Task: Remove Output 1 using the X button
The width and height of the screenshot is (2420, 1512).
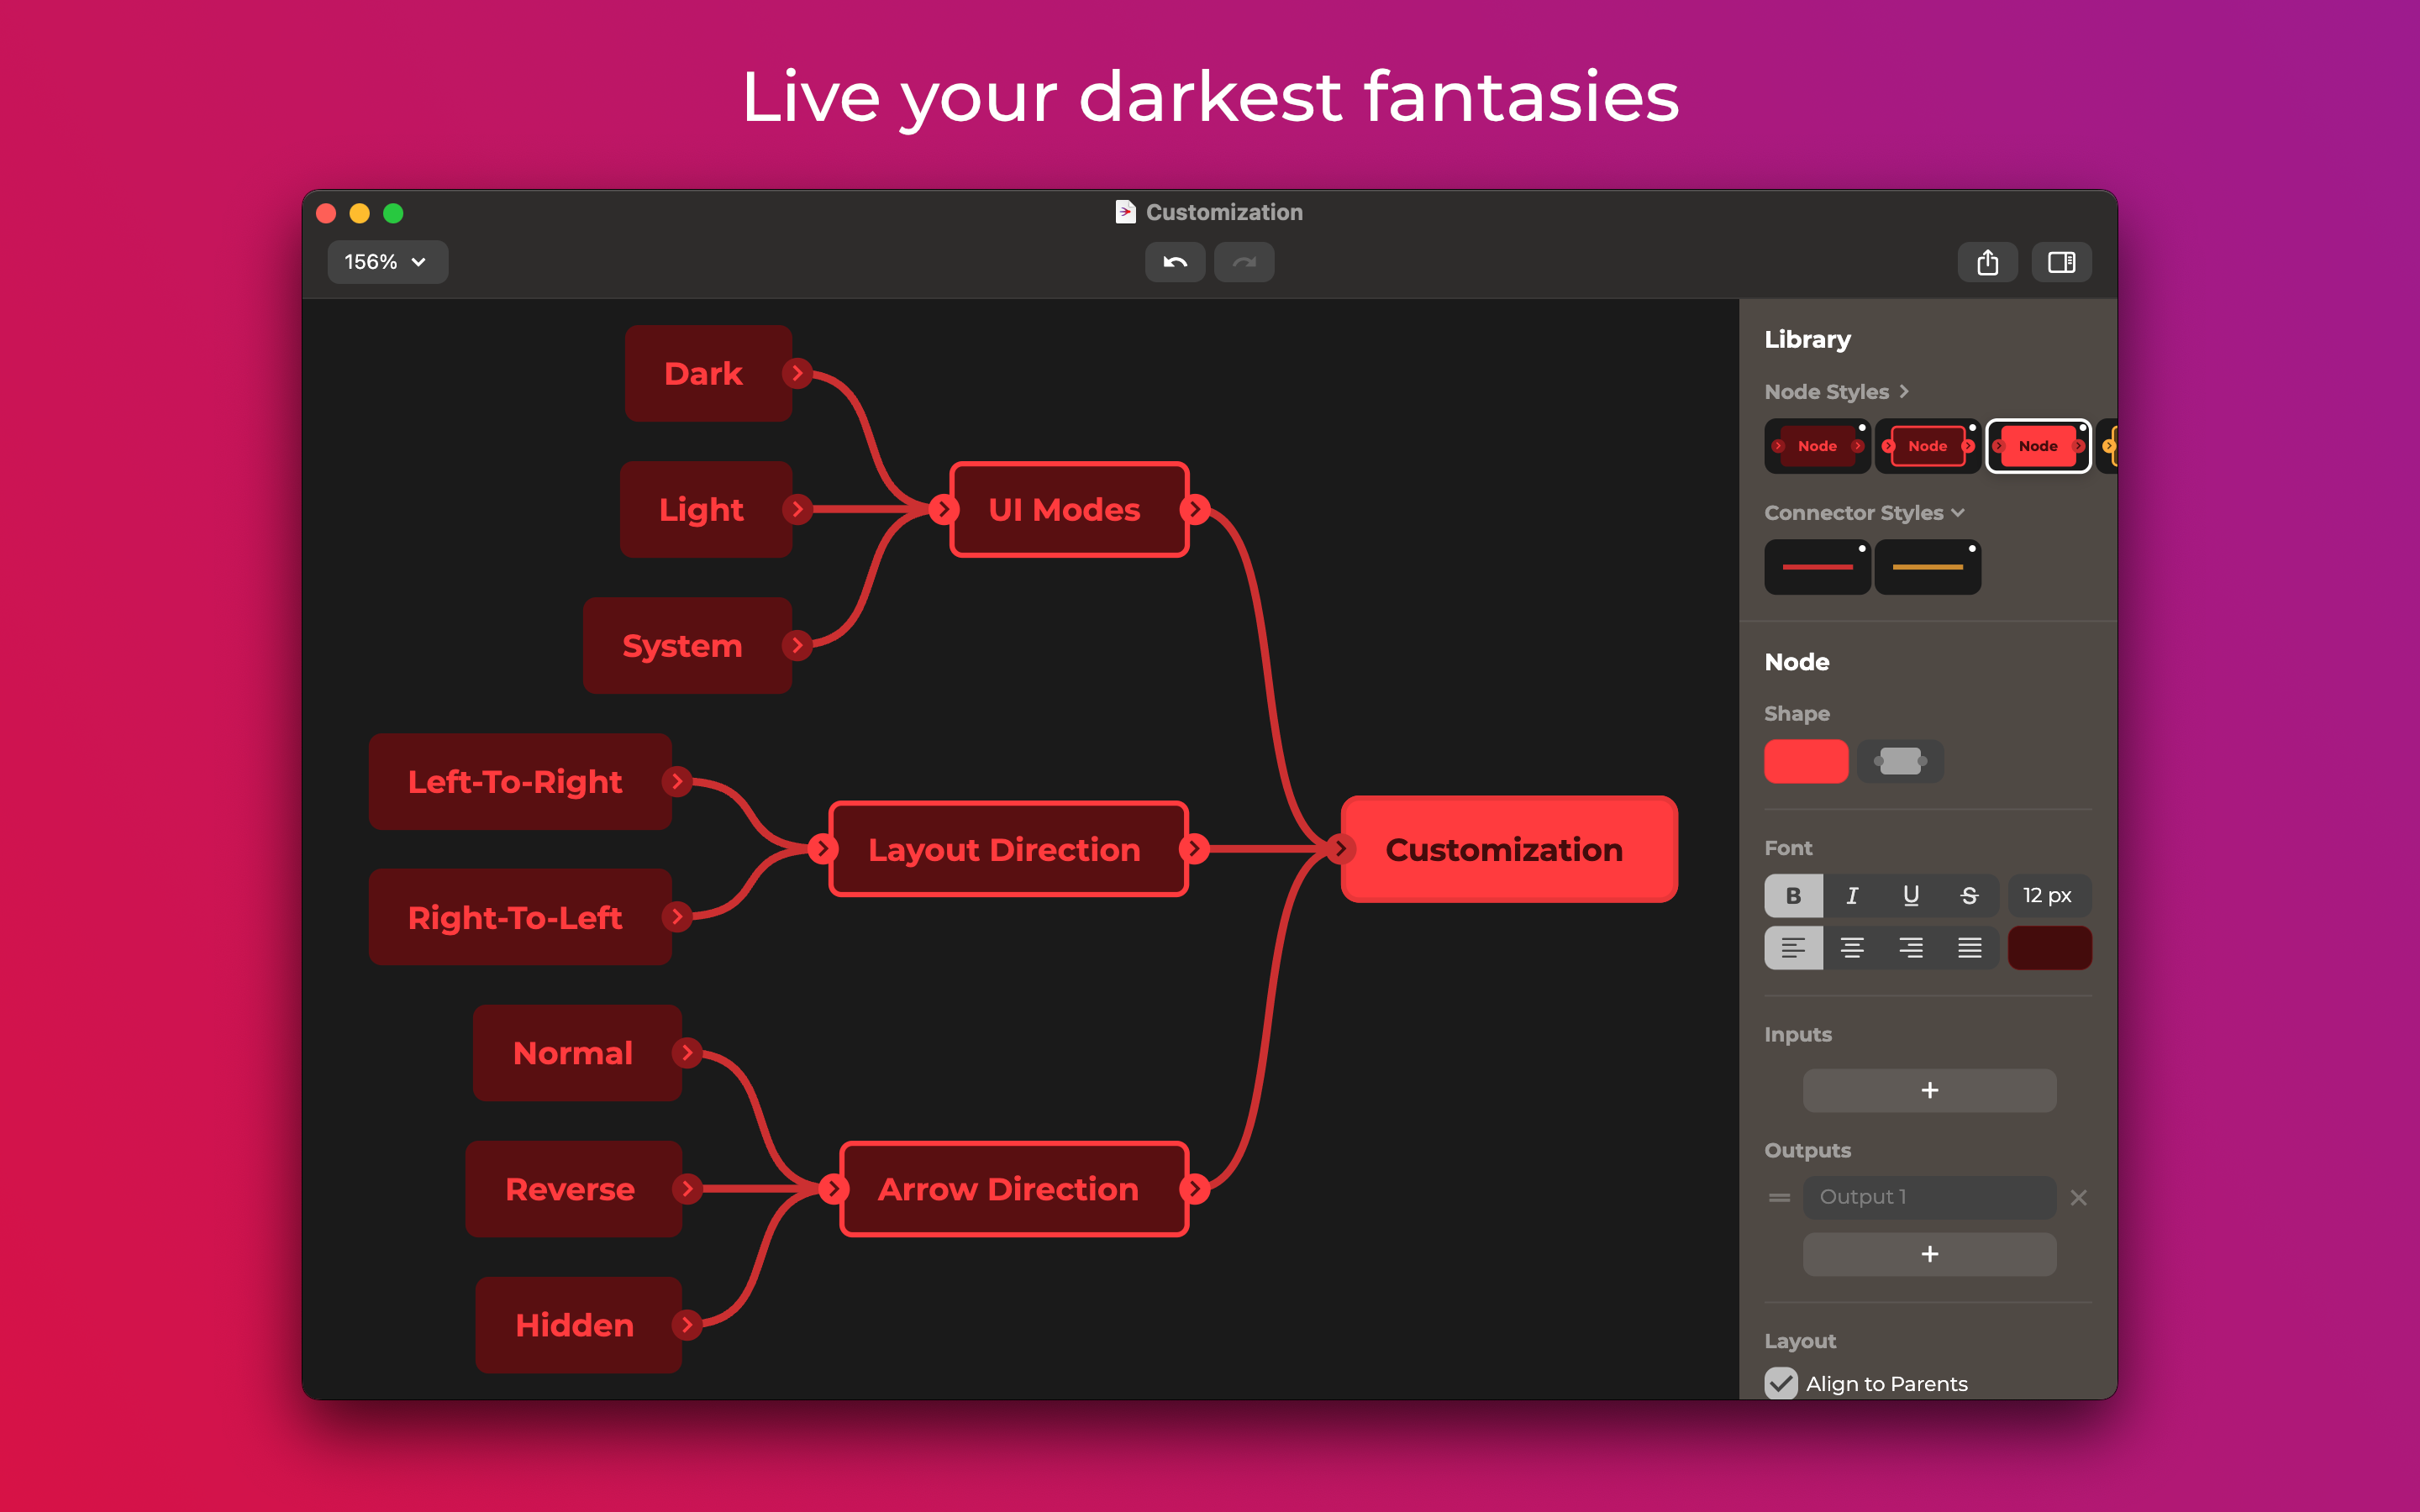Action: (x=2079, y=1197)
